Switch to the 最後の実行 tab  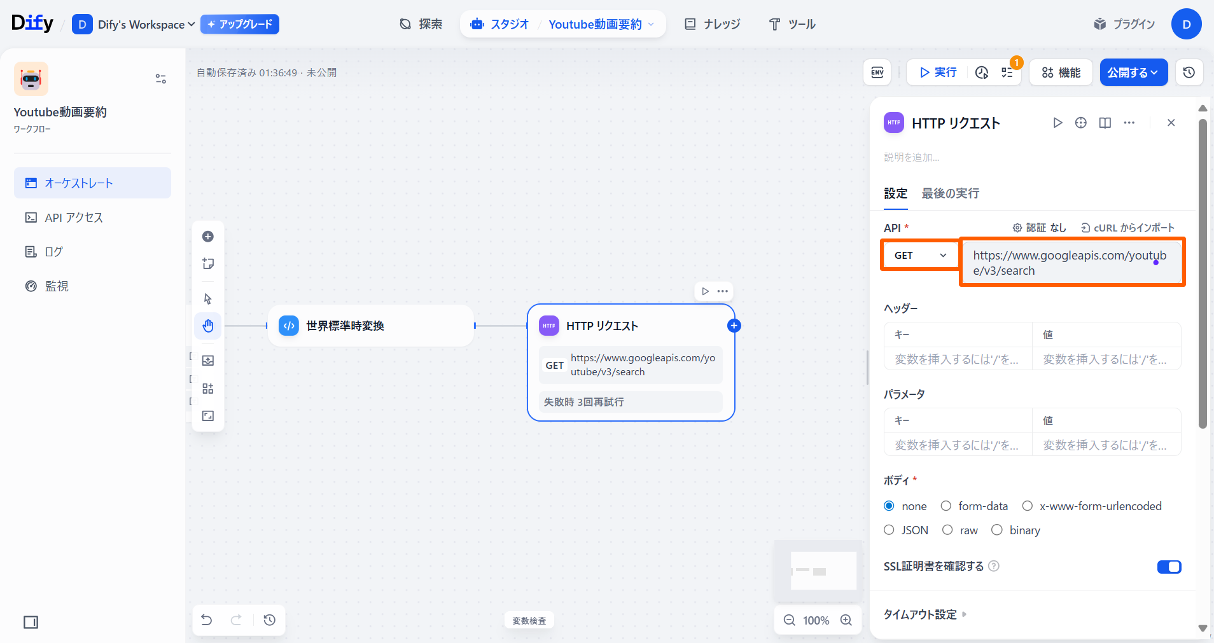tap(950, 193)
